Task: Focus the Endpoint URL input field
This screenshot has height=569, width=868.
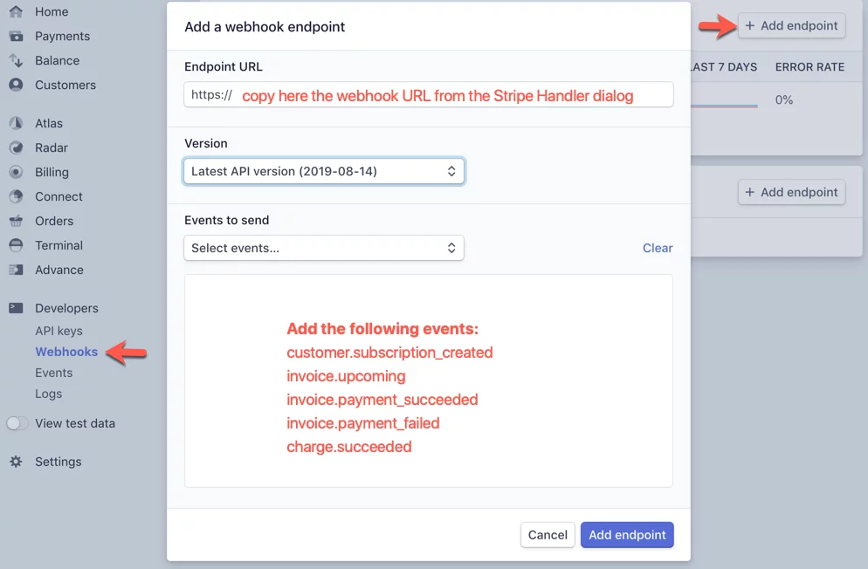Action: [x=437, y=96]
